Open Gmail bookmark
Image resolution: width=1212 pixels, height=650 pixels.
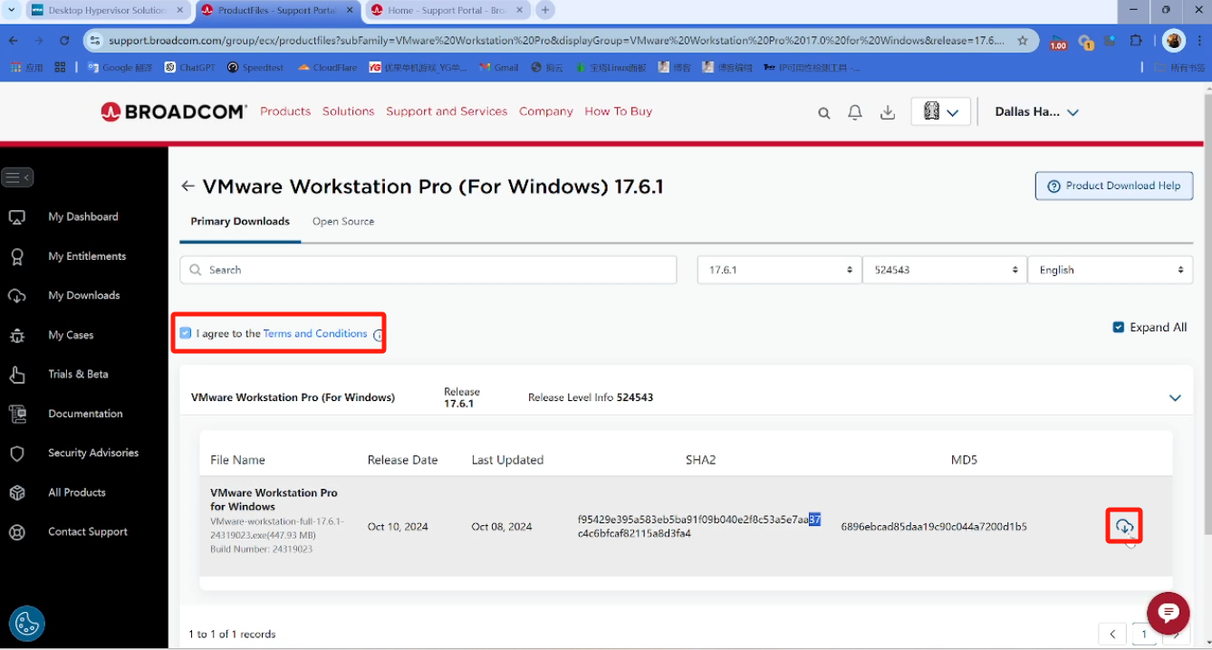point(499,67)
